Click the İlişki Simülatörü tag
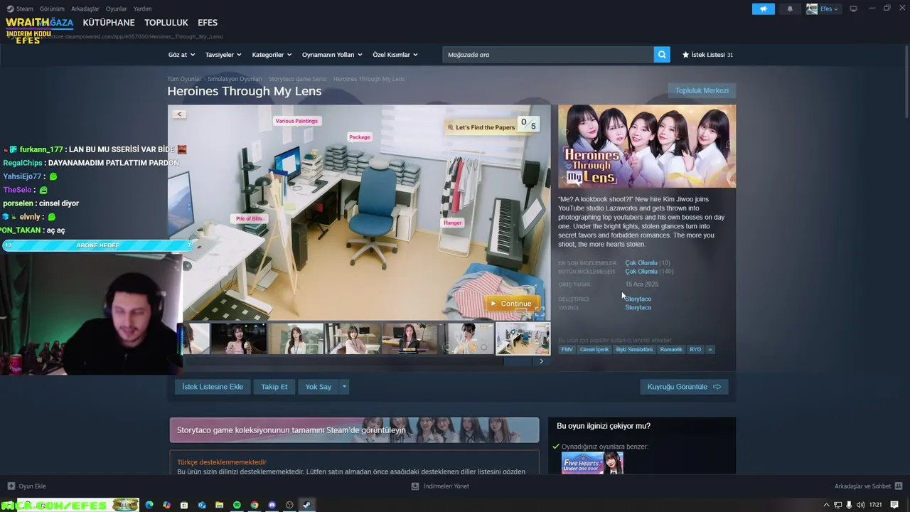Viewport: 910px width, 512px height. tap(634, 349)
